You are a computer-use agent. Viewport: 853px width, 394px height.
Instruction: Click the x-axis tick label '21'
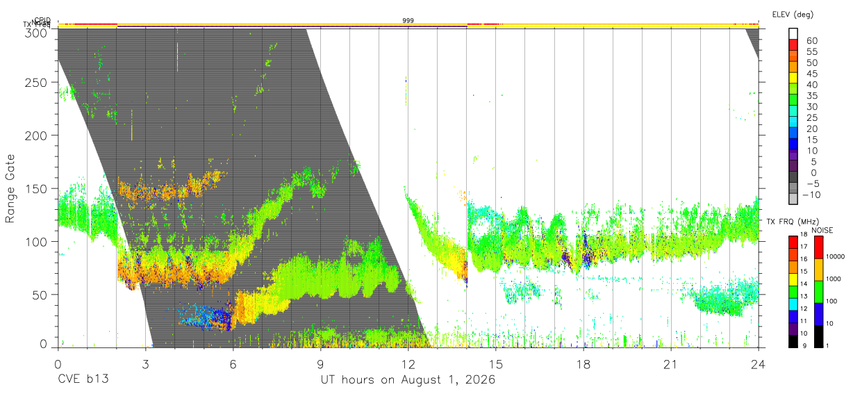[671, 364]
